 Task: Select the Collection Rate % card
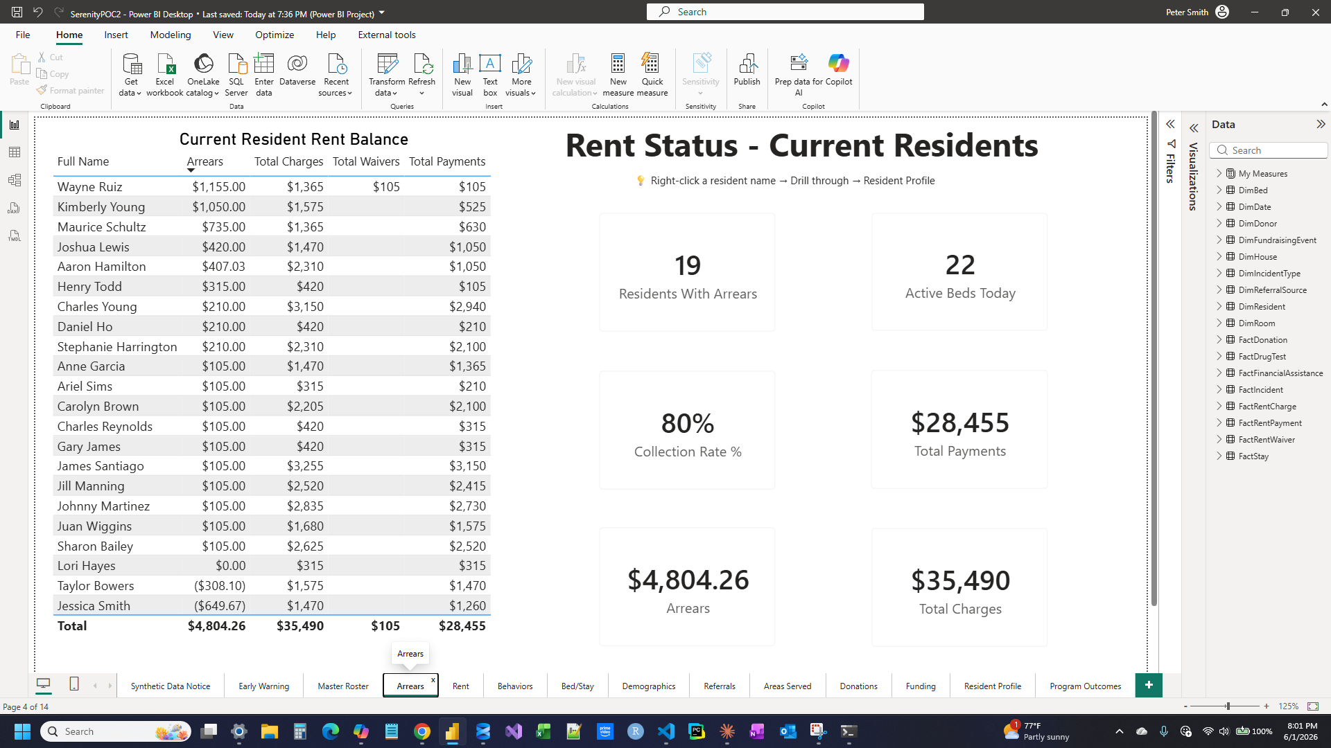(687, 430)
